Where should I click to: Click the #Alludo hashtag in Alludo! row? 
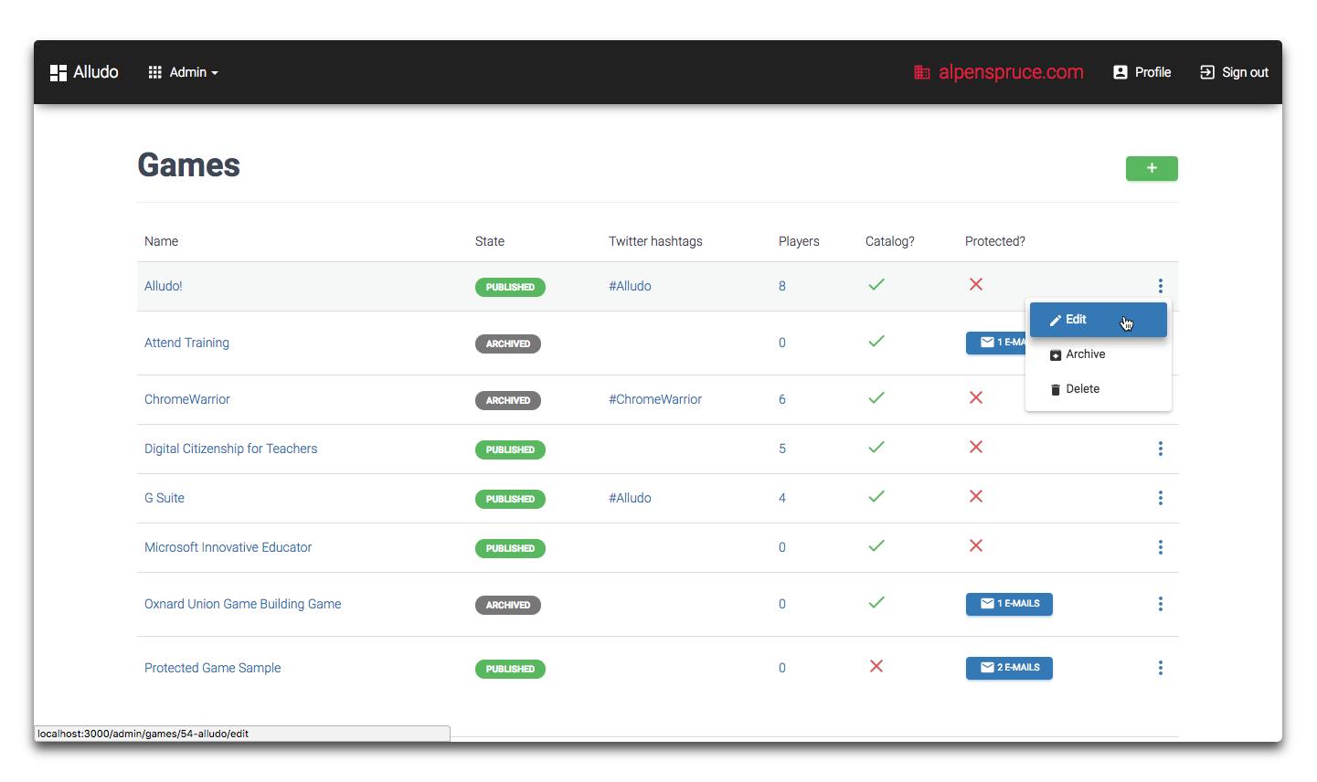pos(631,286)
